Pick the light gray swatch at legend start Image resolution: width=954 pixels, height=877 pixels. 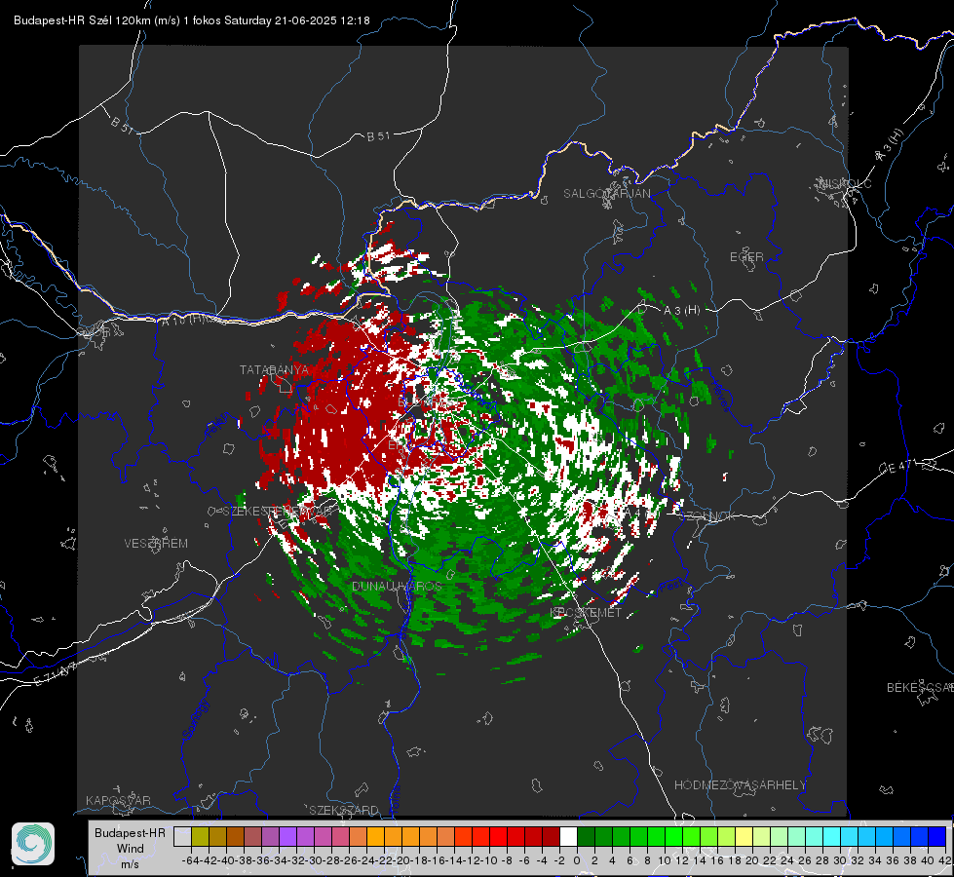pos(182,837)
